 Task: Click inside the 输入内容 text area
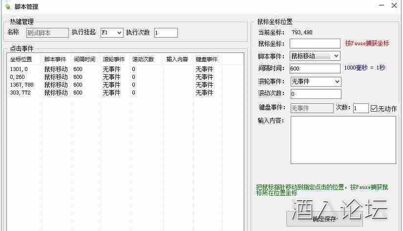click(x=343, y=140)
